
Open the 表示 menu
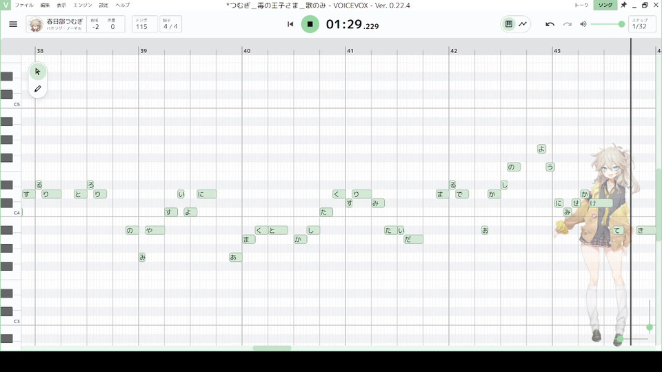coord(61,5)
